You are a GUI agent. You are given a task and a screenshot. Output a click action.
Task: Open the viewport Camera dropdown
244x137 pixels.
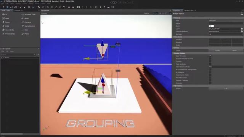tap(44, 13)
